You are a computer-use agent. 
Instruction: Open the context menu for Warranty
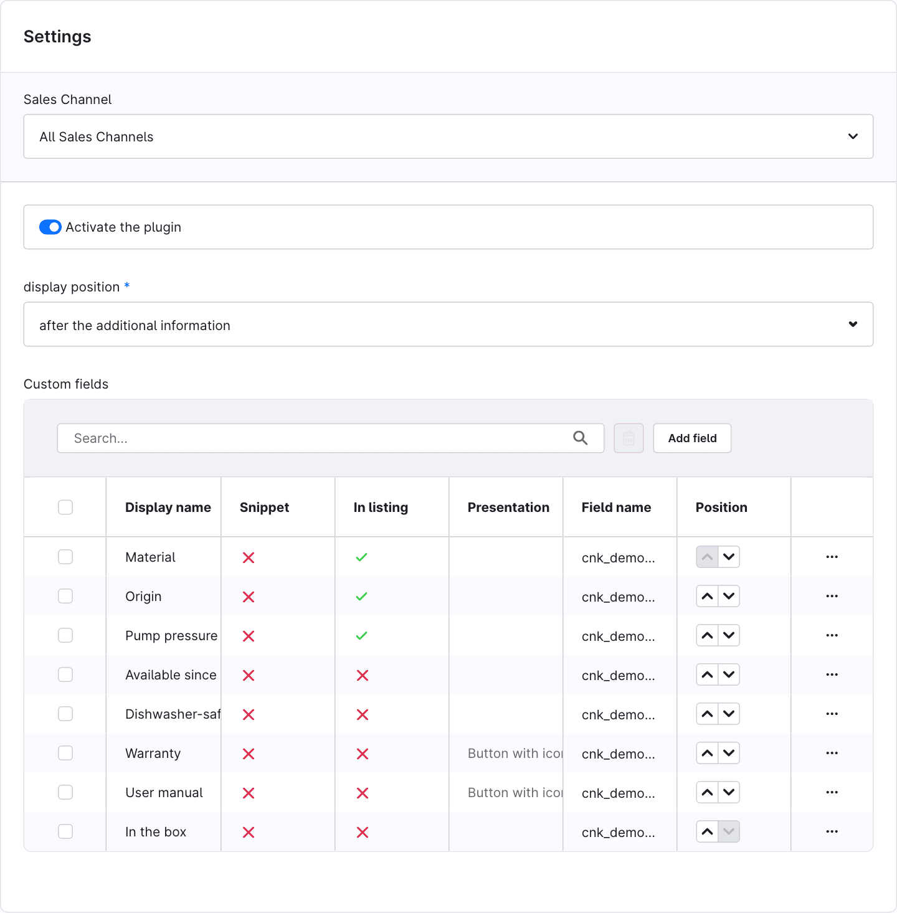click(832, 753)
